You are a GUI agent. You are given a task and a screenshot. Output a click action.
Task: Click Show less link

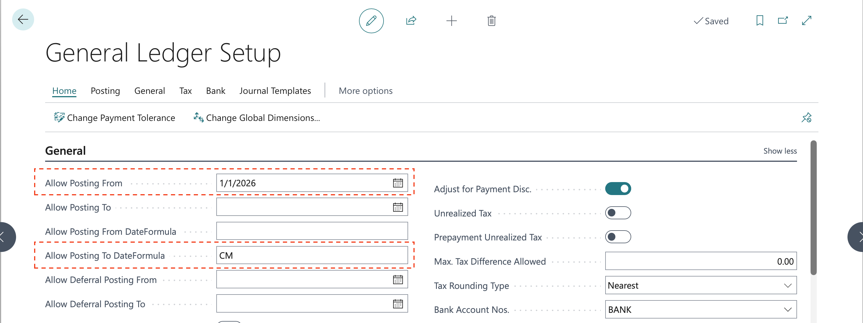coord(780,151)
